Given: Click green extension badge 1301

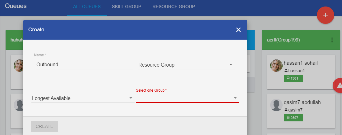Looking at the screenshot, I should [293, 78].
